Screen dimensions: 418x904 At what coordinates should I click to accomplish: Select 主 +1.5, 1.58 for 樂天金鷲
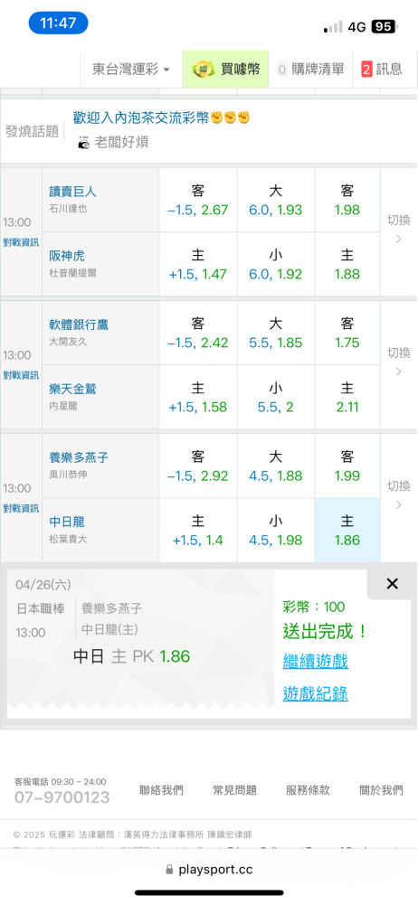pyautogui.click(x=198, y=397)
